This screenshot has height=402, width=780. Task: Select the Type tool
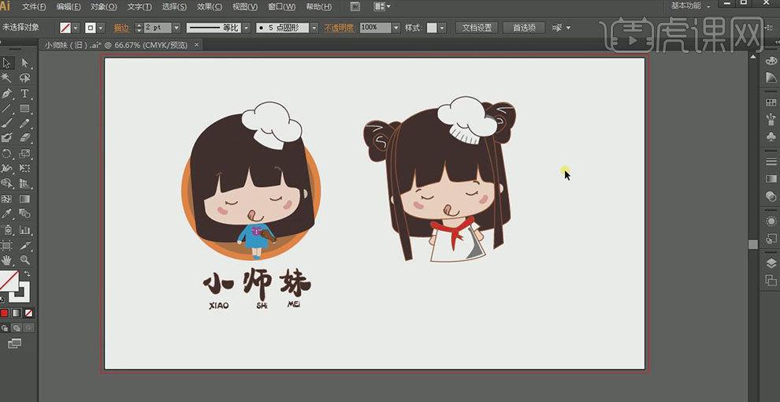24,93
